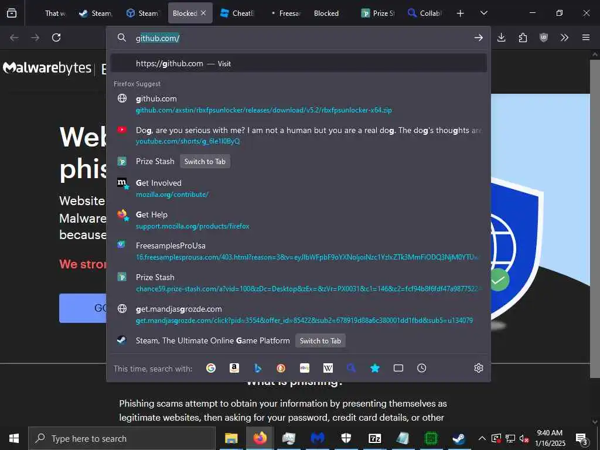The height and width of the screenshot is (450, 600).
Task: Close the active Blocked tab
Action: [x=203, y=13]
